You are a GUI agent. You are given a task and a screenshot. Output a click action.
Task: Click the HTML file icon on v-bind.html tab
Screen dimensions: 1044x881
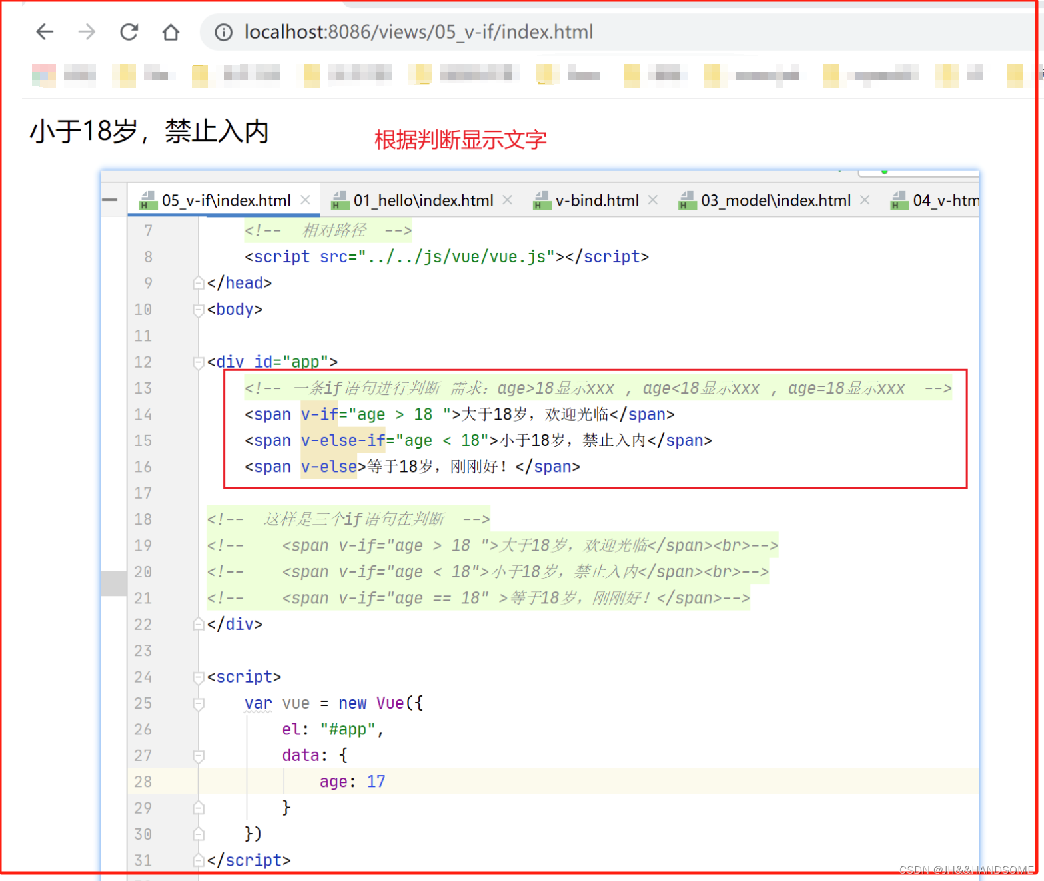(x=542, y=200)
